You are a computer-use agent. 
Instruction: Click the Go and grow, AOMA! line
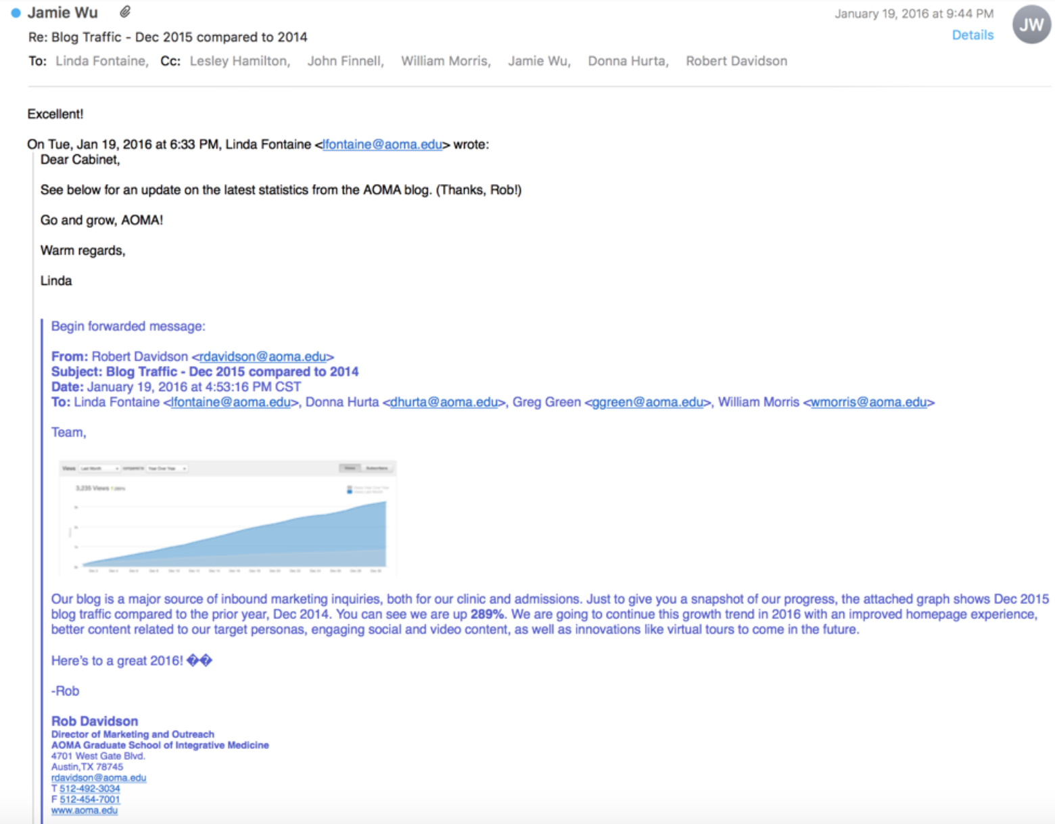tap(101, 220)
